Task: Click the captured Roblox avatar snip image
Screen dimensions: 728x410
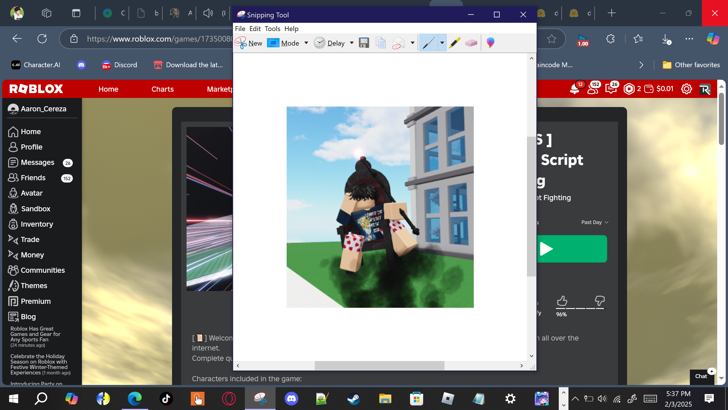Action: pos(380,207)
